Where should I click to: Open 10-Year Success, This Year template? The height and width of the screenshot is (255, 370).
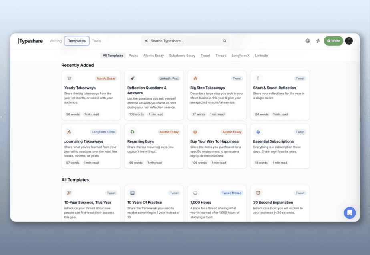click(91, 204)
